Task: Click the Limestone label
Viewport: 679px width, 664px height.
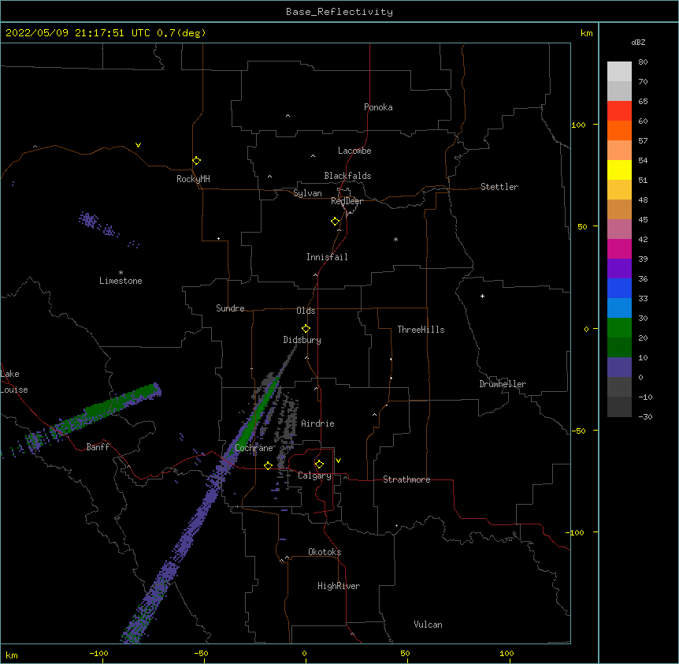Action: pos(121,281)
